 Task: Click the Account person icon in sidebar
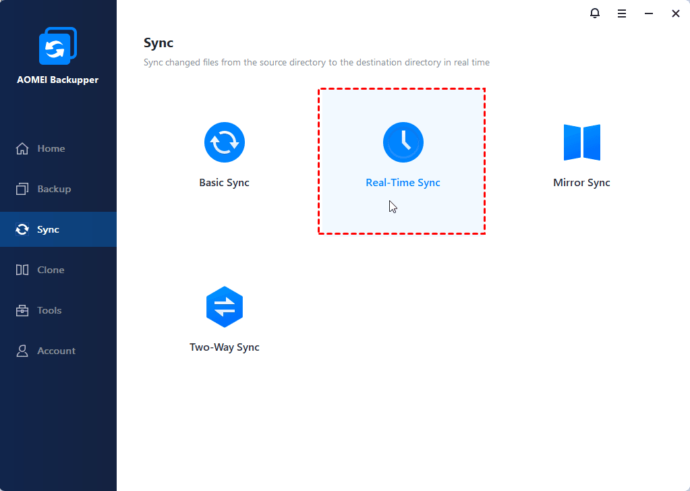(x=22, y=351)
